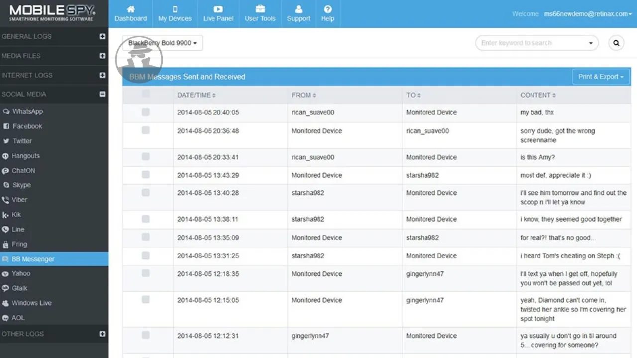Check row with message 'my bad, thx'

[x=146, y=112]
